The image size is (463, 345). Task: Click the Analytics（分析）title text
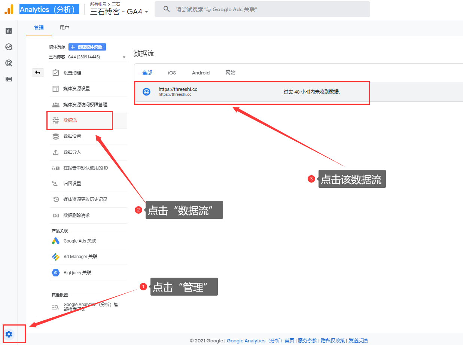(x=49, y=9)
